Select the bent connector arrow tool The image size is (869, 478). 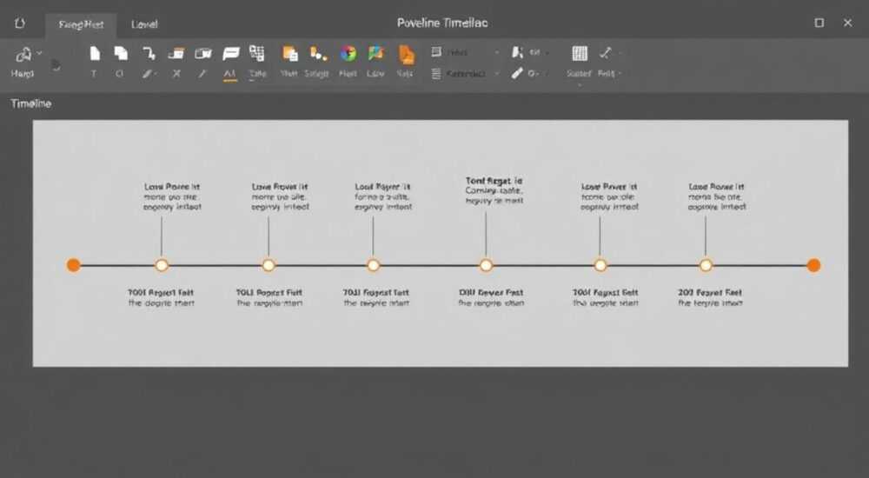(x=149, y=53)
